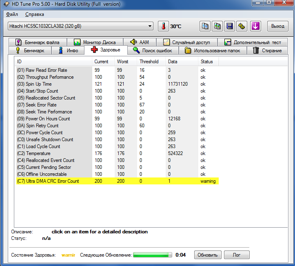Select the Current Pending Sector row
Image resolution: width=295 pixels, height=266 pixels.
[x=118, y=167]
